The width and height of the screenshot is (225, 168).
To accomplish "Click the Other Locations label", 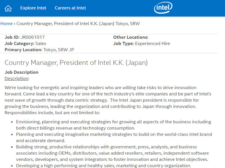I will 131,37.
